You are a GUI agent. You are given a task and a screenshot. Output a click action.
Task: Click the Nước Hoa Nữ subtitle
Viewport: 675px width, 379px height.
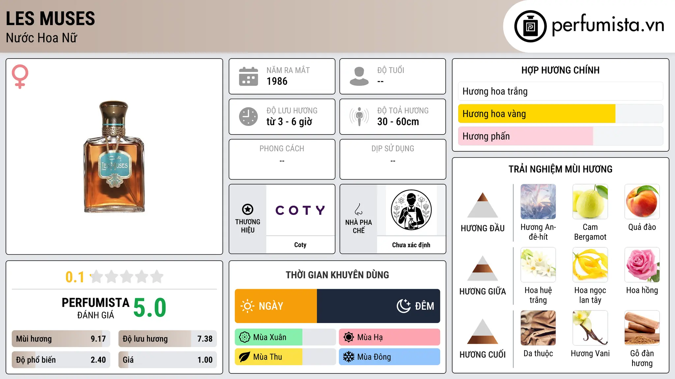(x=42, y=38)
